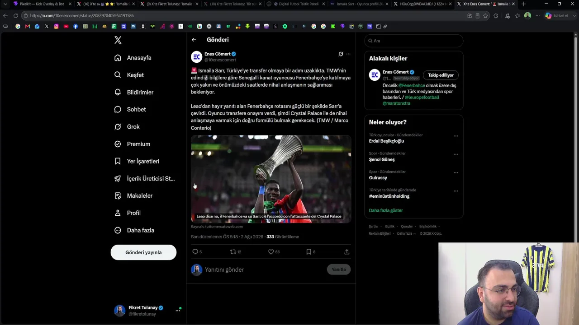Open more options for Erdal Beşikçioğlu trend
This screenshot has width=579, height=325.
[456, 136]
